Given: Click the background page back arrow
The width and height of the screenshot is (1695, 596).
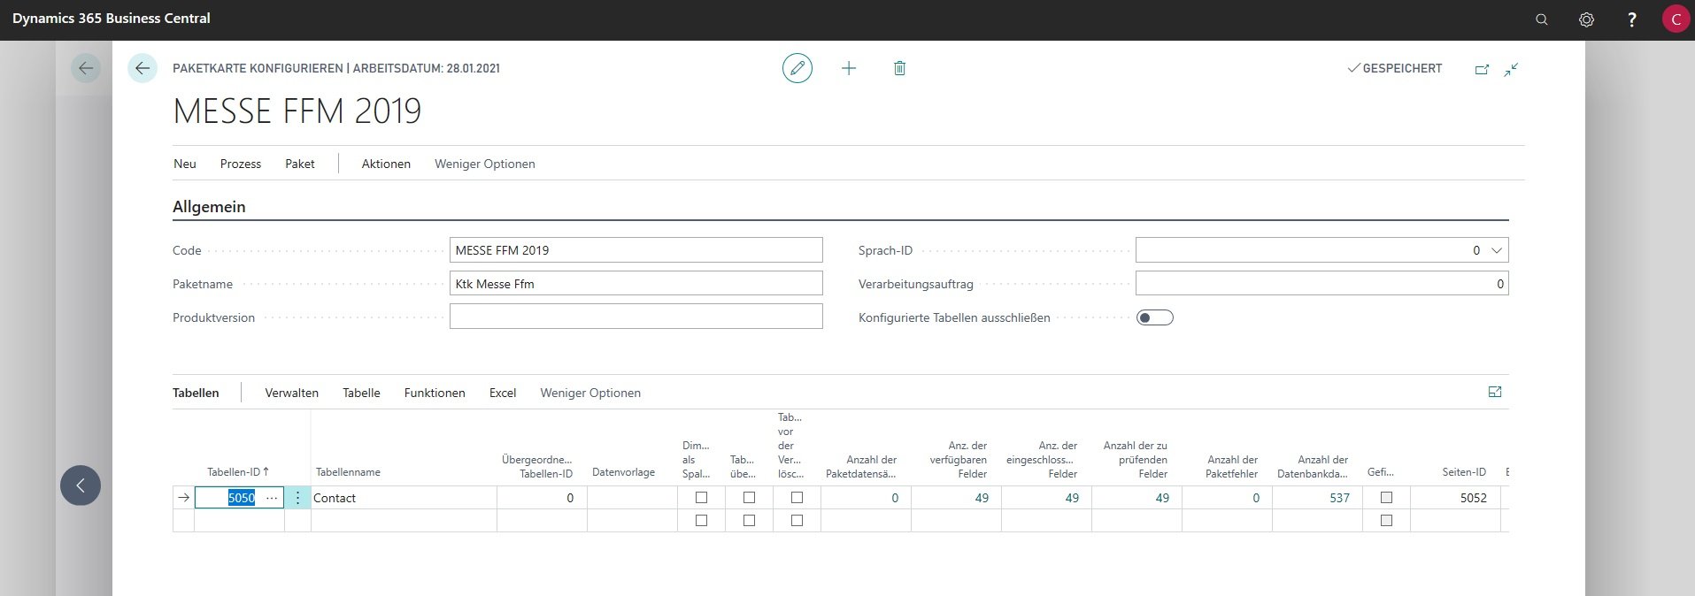Looking at the screenshot, I should coord(86,68).
